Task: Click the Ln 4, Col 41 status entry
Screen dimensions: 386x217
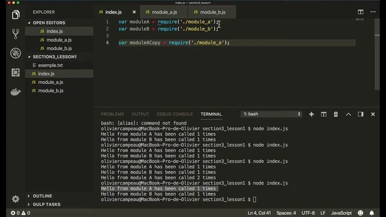Action: [259, 213]
